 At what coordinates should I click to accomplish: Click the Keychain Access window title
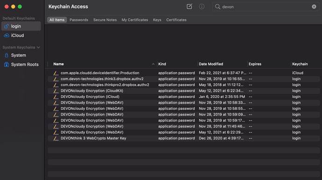(68, 7)
